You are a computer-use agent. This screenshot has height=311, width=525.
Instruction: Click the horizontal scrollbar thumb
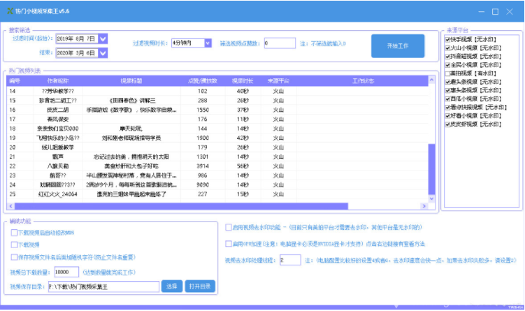coord(181,206)
